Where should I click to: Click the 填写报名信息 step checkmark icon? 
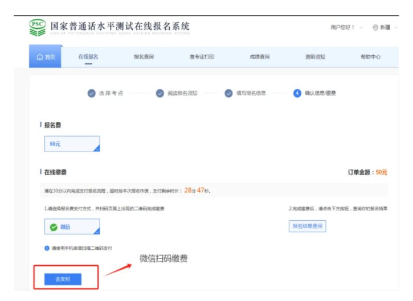228,93
